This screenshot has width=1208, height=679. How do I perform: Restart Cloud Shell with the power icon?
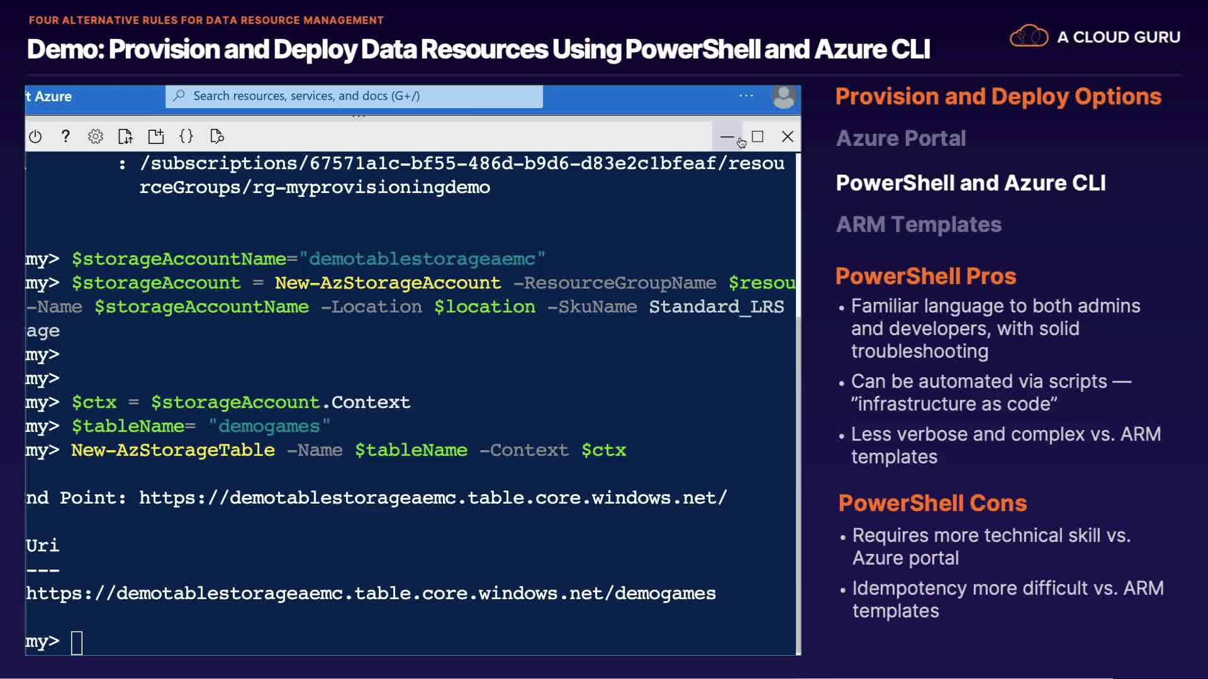(x=35, y=136)
